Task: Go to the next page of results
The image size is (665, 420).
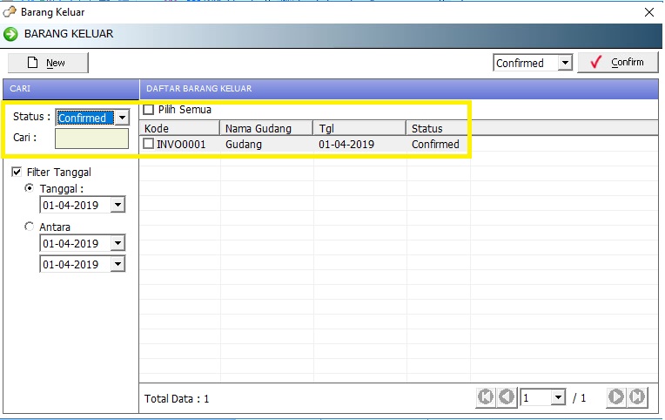Action: (616, 397)
